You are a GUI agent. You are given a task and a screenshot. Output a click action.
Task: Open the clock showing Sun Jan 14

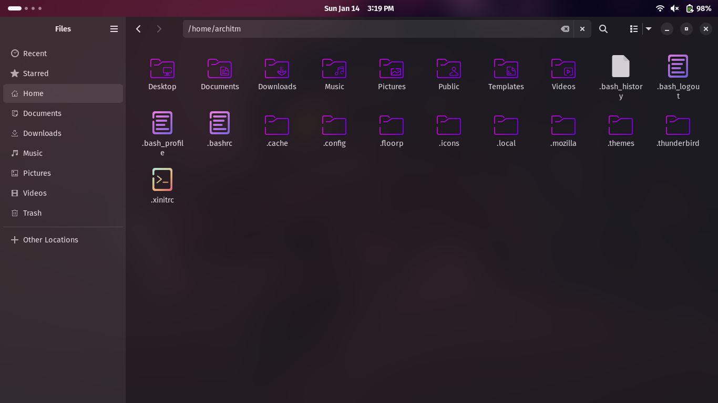(x=359, y=8)
